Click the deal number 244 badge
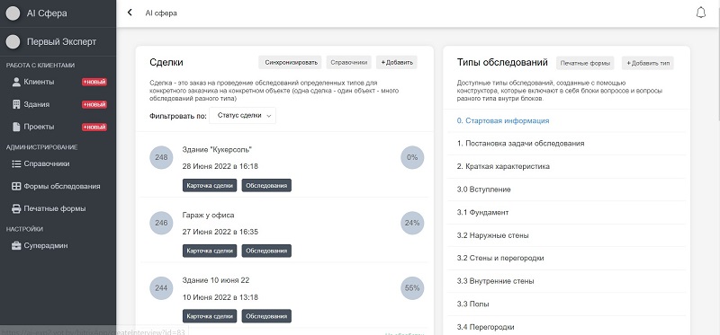Screen dimensions: 720x335 pos(161,288)
